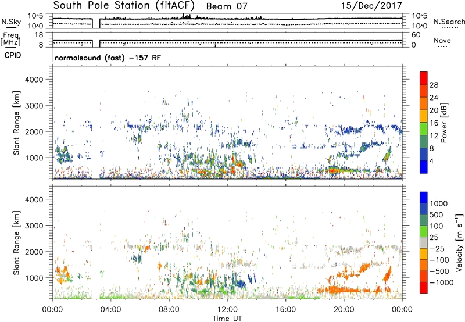Click the '12:00' time tick label
The width and height of the screenshot is (465, 322).
pos(227,310)
